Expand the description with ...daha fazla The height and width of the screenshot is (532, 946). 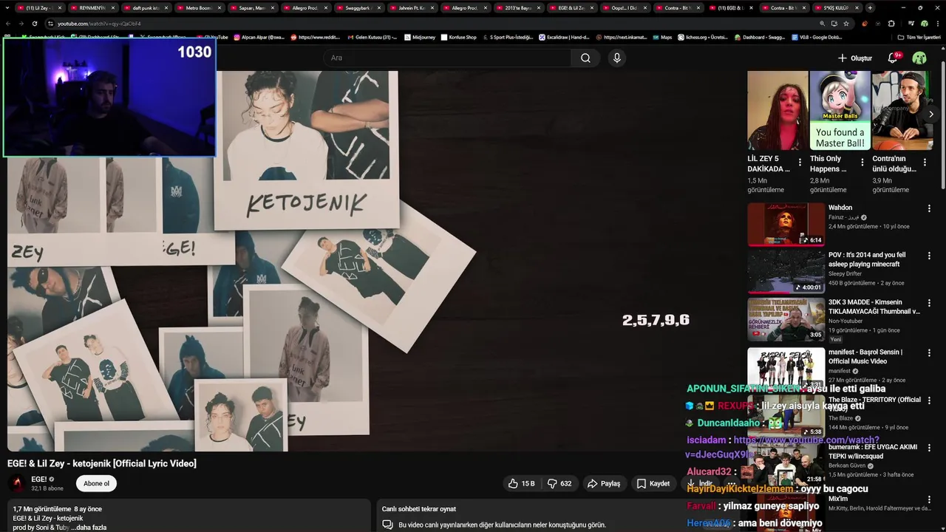tap(89, 528)
